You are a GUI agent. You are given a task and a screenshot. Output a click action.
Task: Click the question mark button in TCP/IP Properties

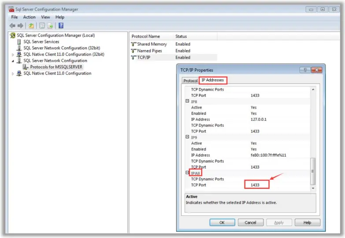pyautogui.click(x=305, y=70)
